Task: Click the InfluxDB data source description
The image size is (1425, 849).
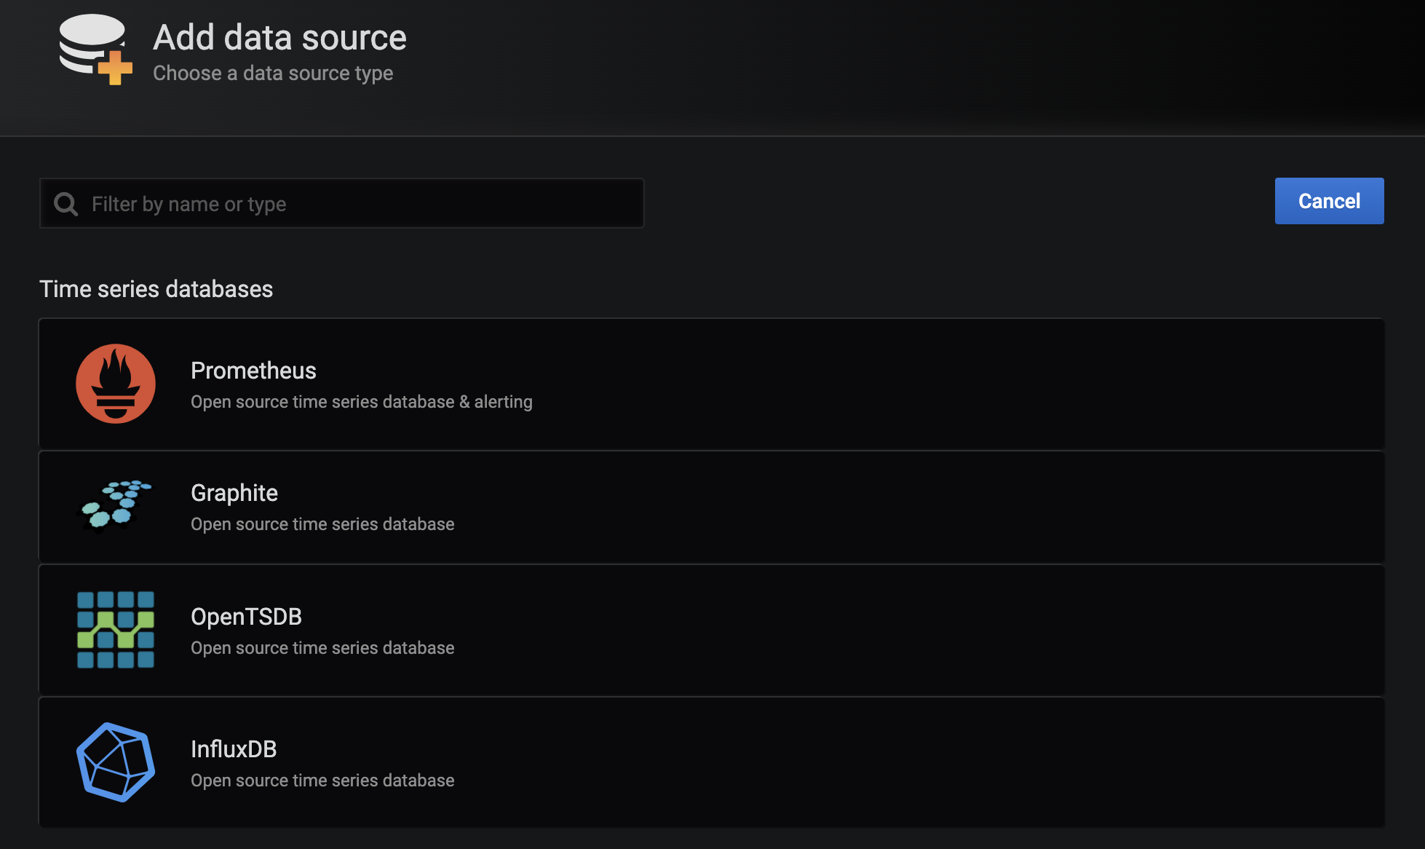Action: coord(322,781)
